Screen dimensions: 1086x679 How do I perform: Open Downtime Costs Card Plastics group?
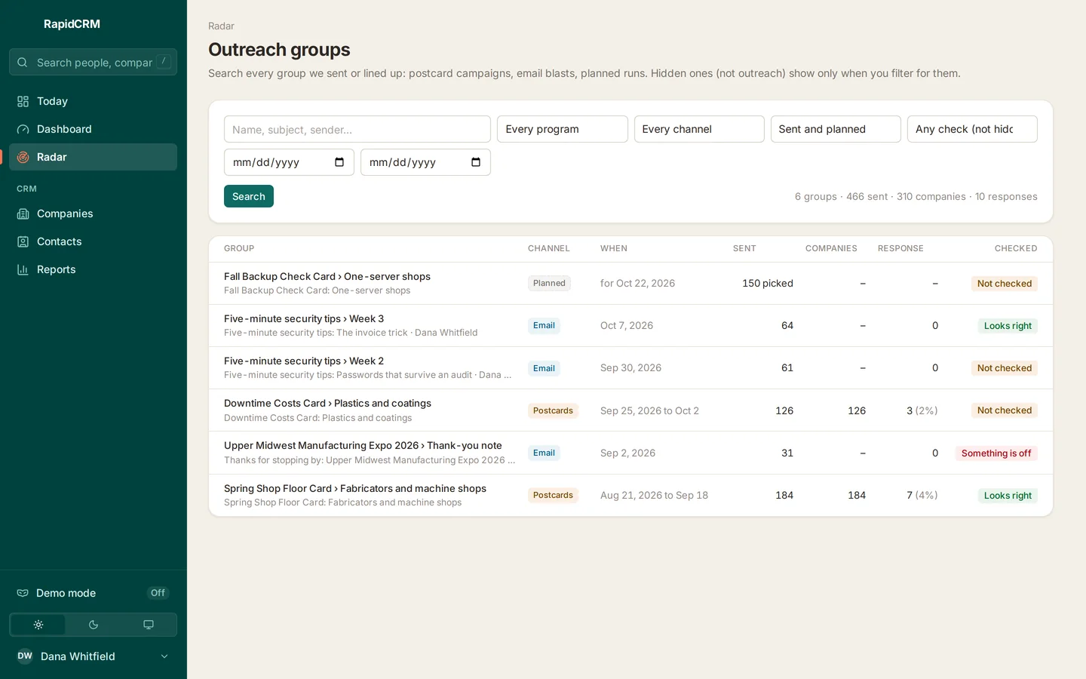327,404
